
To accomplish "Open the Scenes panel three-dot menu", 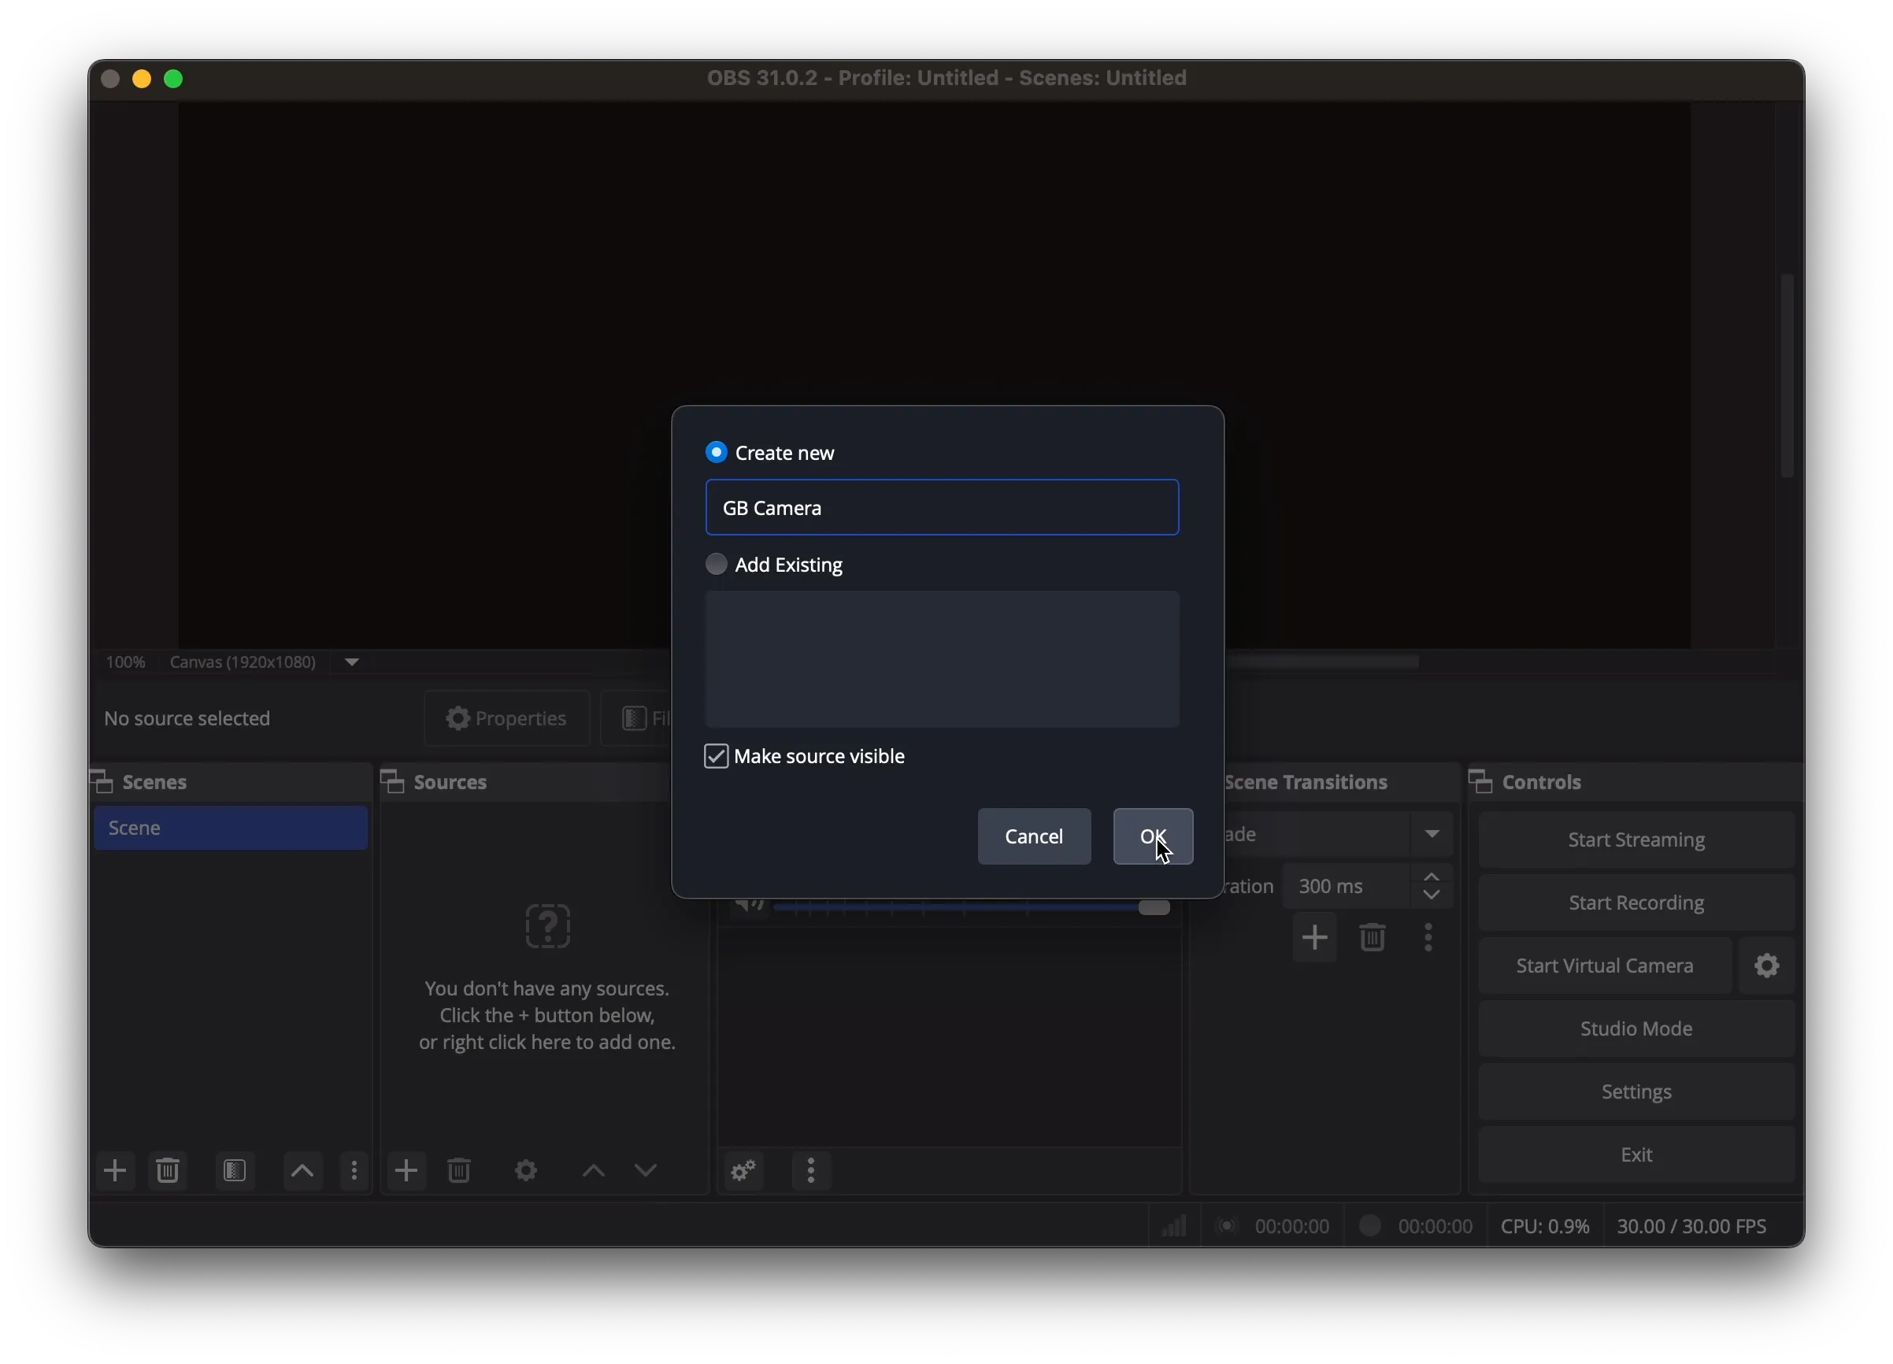I will (354, 1170).
